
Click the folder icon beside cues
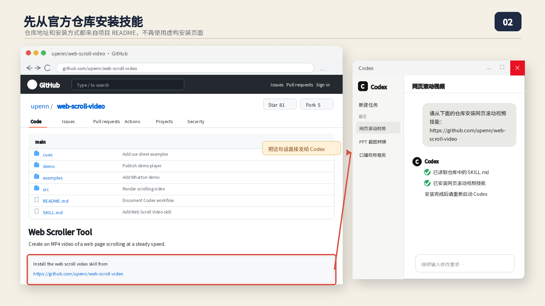(36, 153)
